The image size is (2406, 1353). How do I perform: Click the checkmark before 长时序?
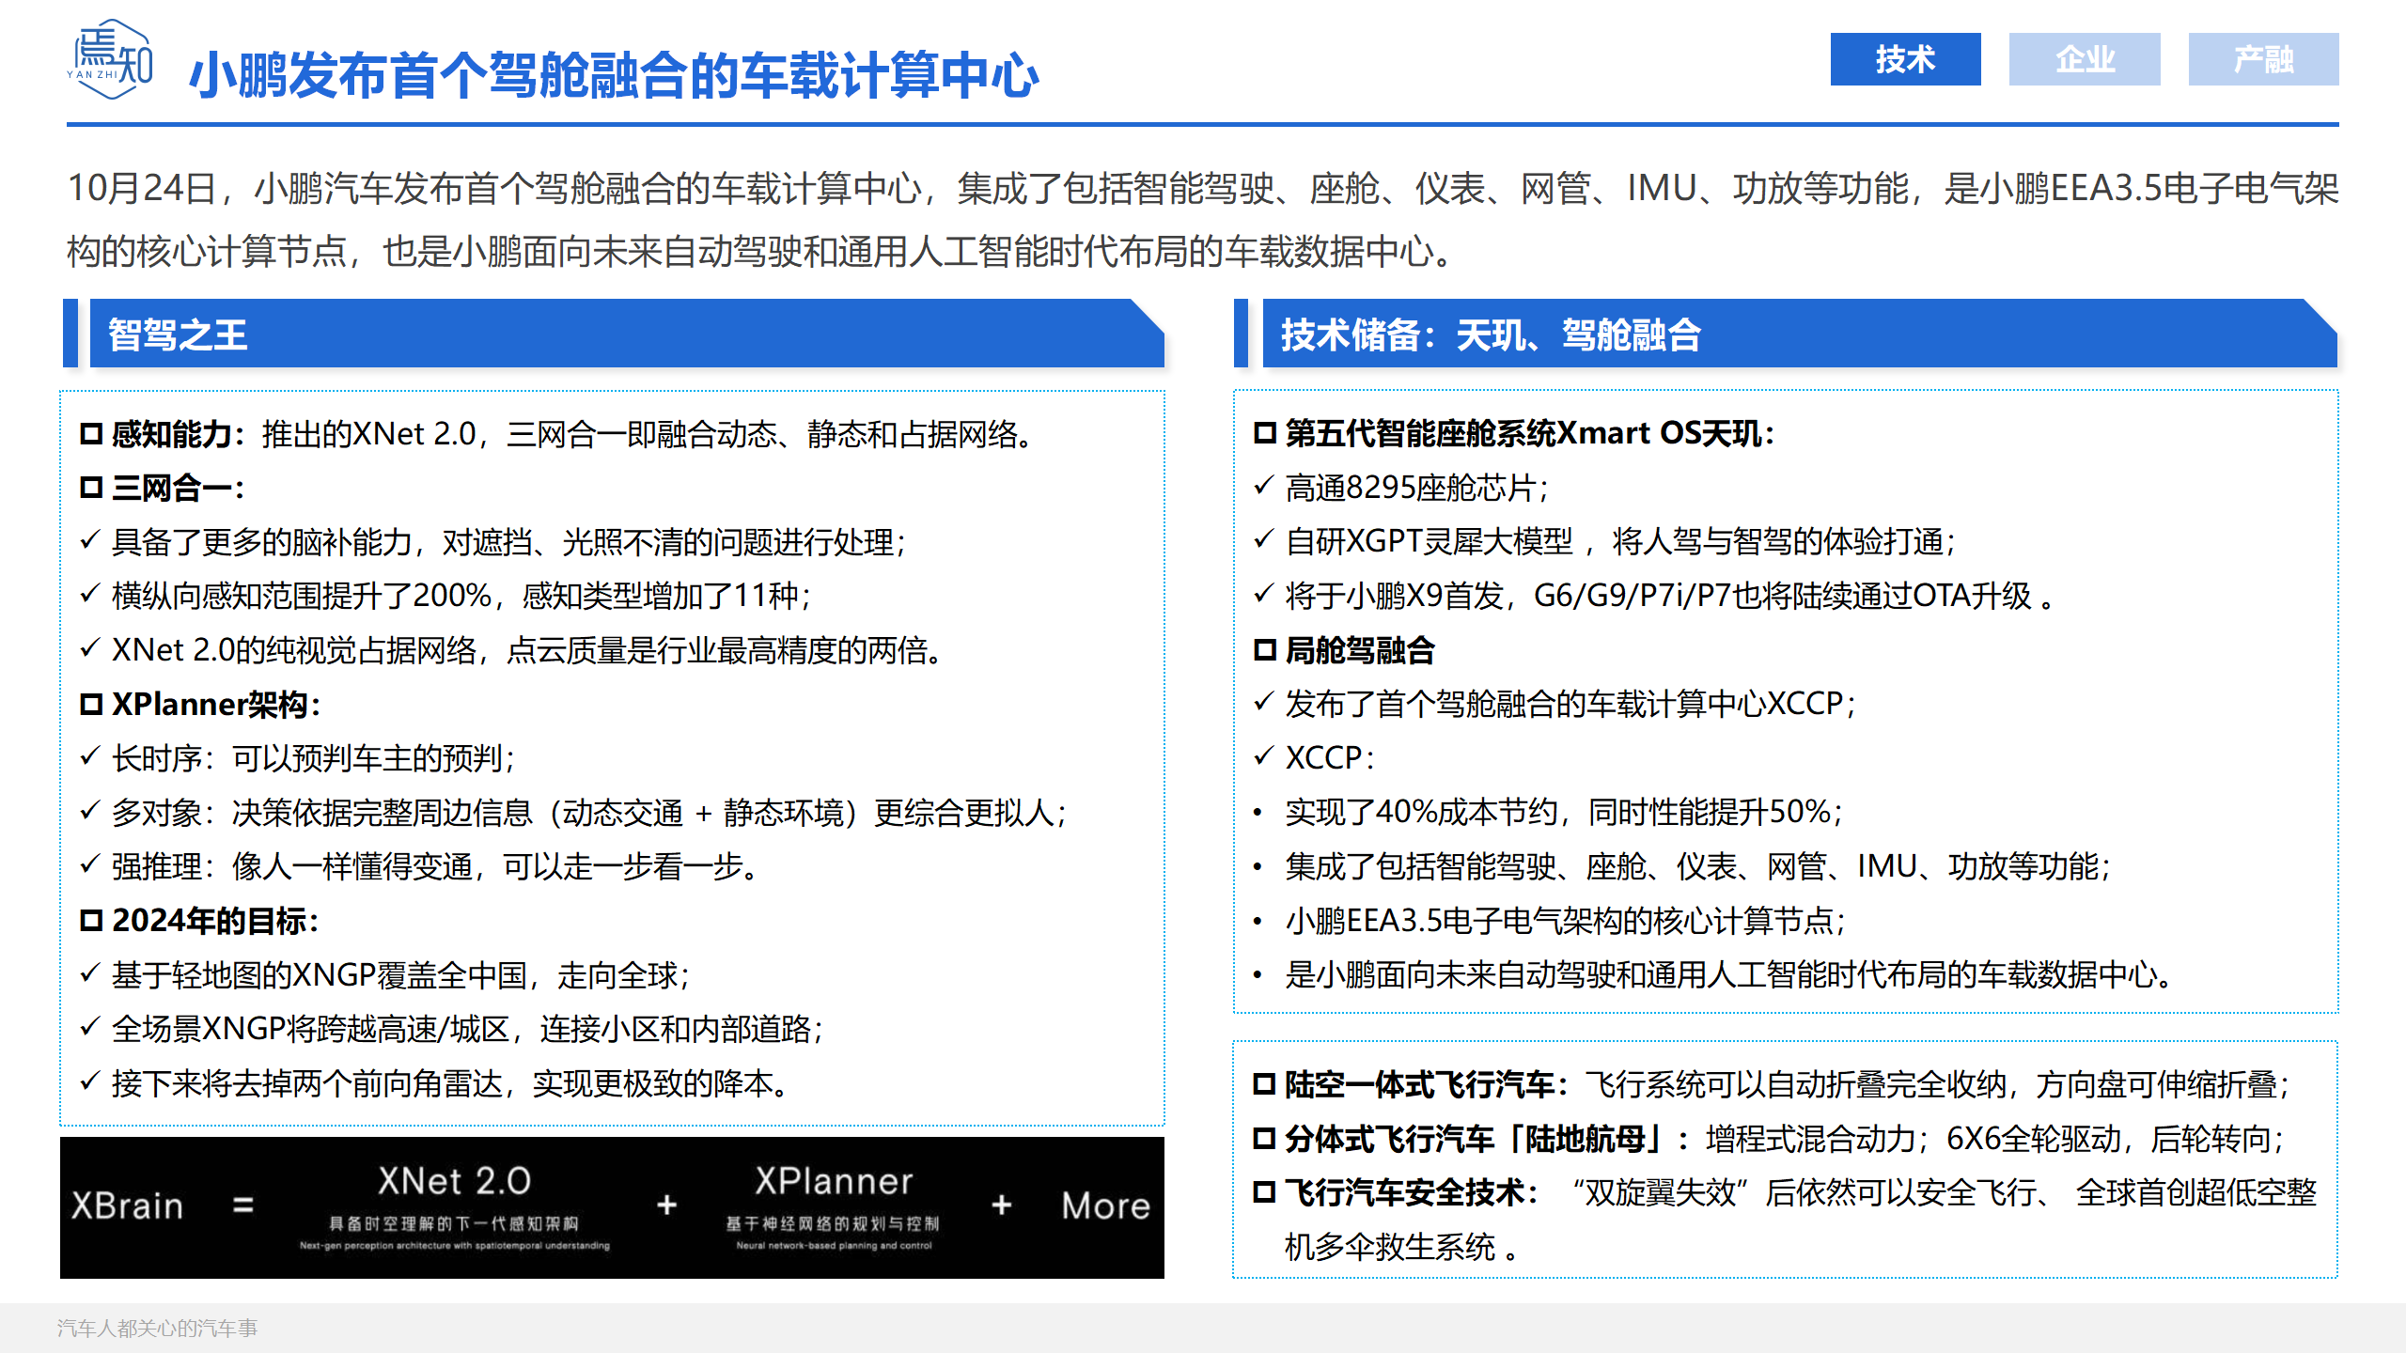[x=90, y=756]
